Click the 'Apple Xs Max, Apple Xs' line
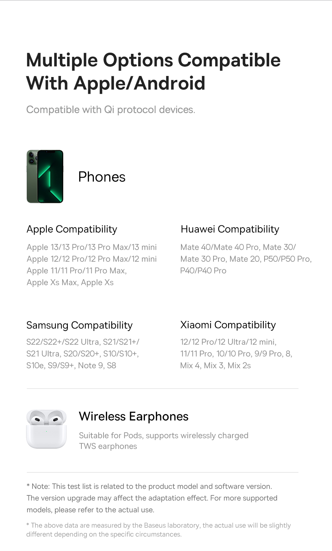 pyautogui.click(x=70, y=282)
